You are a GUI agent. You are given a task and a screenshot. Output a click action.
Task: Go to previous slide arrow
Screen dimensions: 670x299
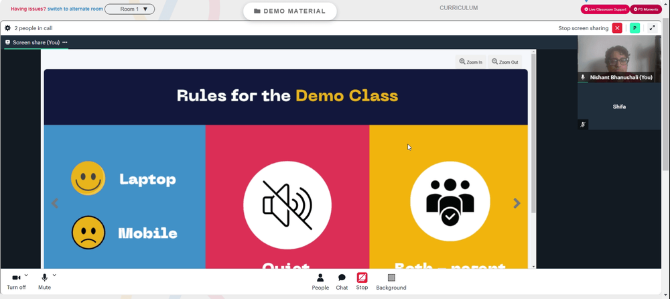tap(55, 203)
